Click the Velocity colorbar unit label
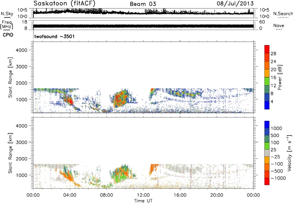293x203 pixels. click(x=289, y=153)
